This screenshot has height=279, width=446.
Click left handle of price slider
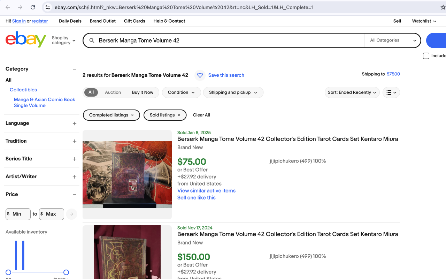click(8, 272)
